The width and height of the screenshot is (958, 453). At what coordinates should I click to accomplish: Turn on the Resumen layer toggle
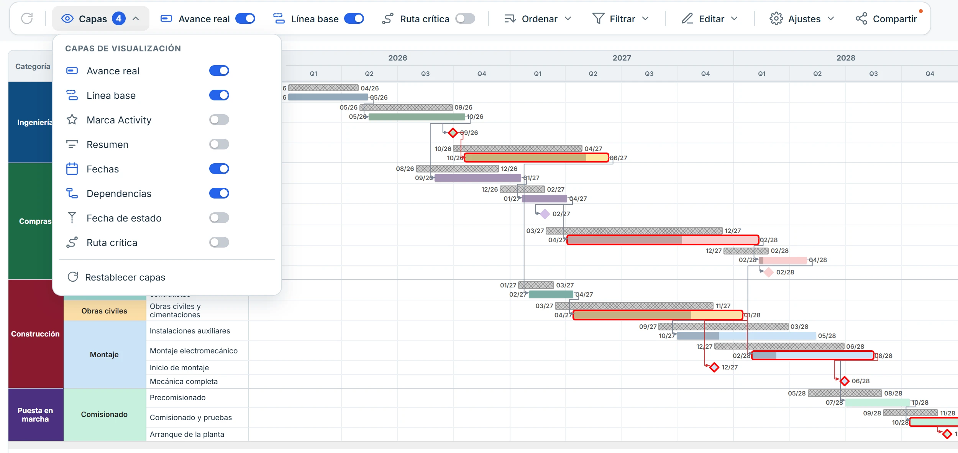pyautogui.click(x=219, y=144)
